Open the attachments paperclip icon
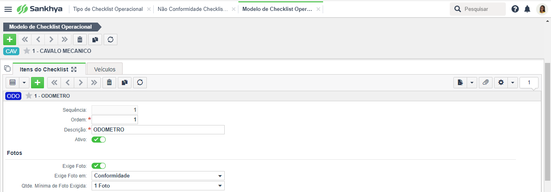Image resolution: width=551 pixels, height=192 pixels. [486, 83]
